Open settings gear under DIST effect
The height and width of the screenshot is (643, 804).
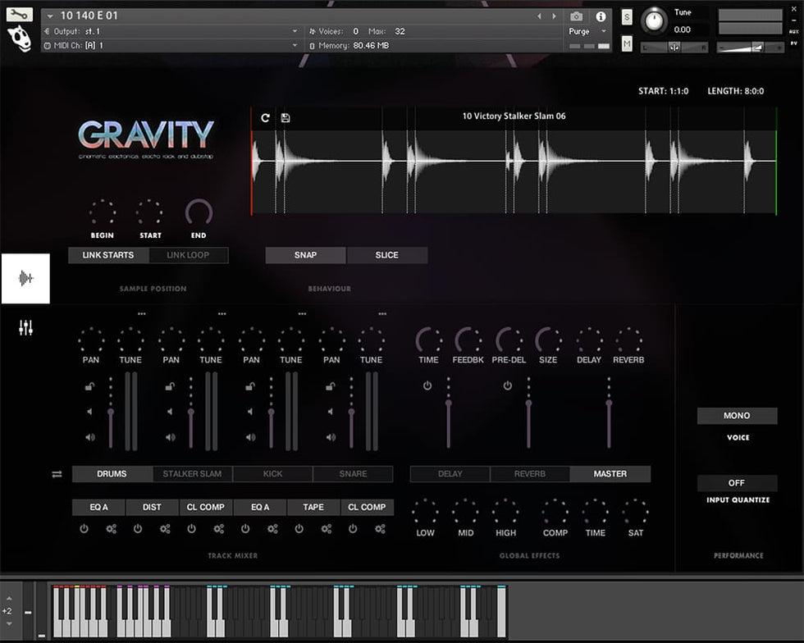point(165,529)
